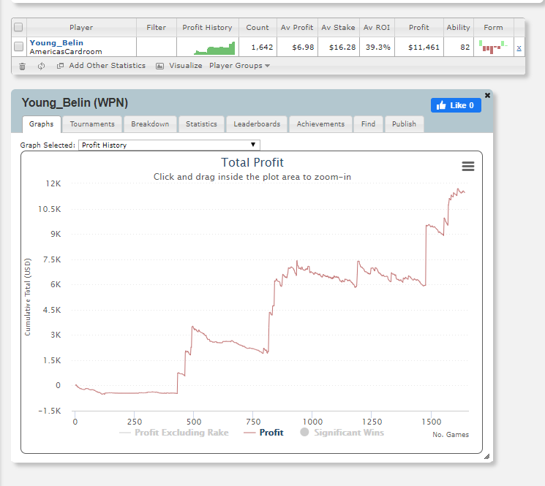
Task: Toggle the Profit Excluding Rake legend series
Action: [174, 433]
